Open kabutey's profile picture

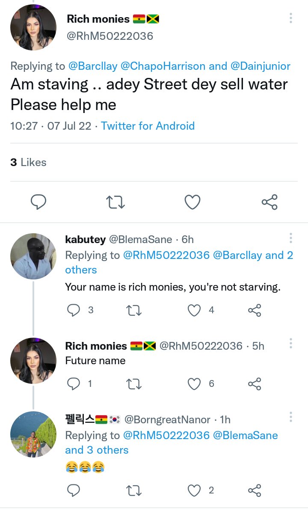33,256
